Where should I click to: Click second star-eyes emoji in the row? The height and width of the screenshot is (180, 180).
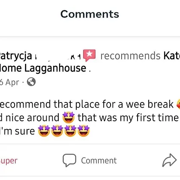pyautogui.click(x=57, y=131)
